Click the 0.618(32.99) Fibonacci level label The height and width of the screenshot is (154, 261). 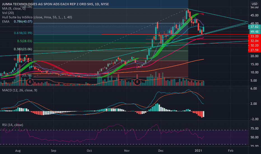tap(23, 33)
